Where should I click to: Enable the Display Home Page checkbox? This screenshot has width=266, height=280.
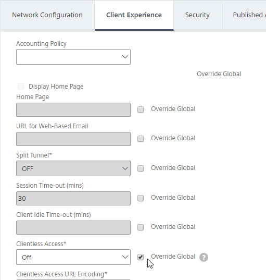(21, 87)
